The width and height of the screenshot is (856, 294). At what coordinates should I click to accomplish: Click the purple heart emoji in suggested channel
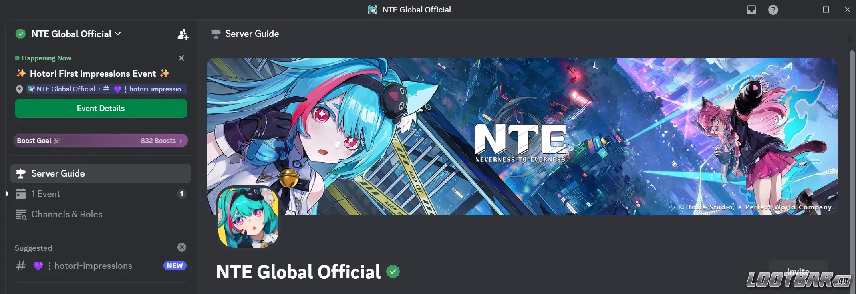pyautogui.click(x=38, y=266)
